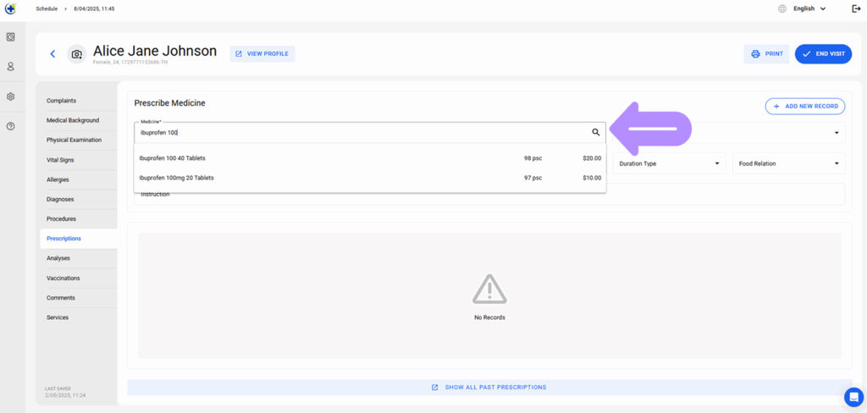The image size is (867, 413).
Task: Open the Diagnoses section
Action: click(60, 199)
